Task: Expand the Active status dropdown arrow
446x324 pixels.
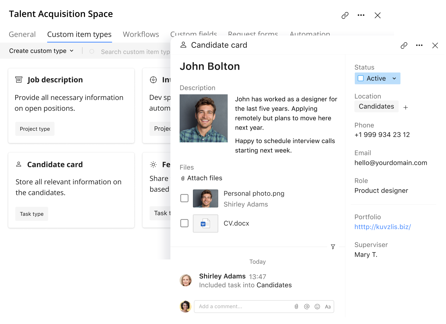Action: coord(394,78)
